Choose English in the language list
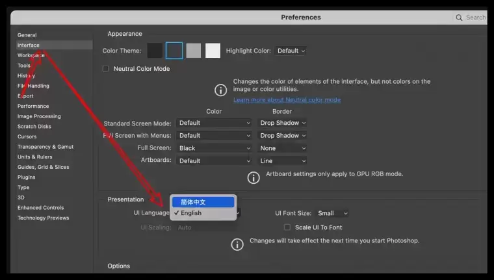Image resolution: width=494 pixels, height=280 pixels. click(203, 213)
